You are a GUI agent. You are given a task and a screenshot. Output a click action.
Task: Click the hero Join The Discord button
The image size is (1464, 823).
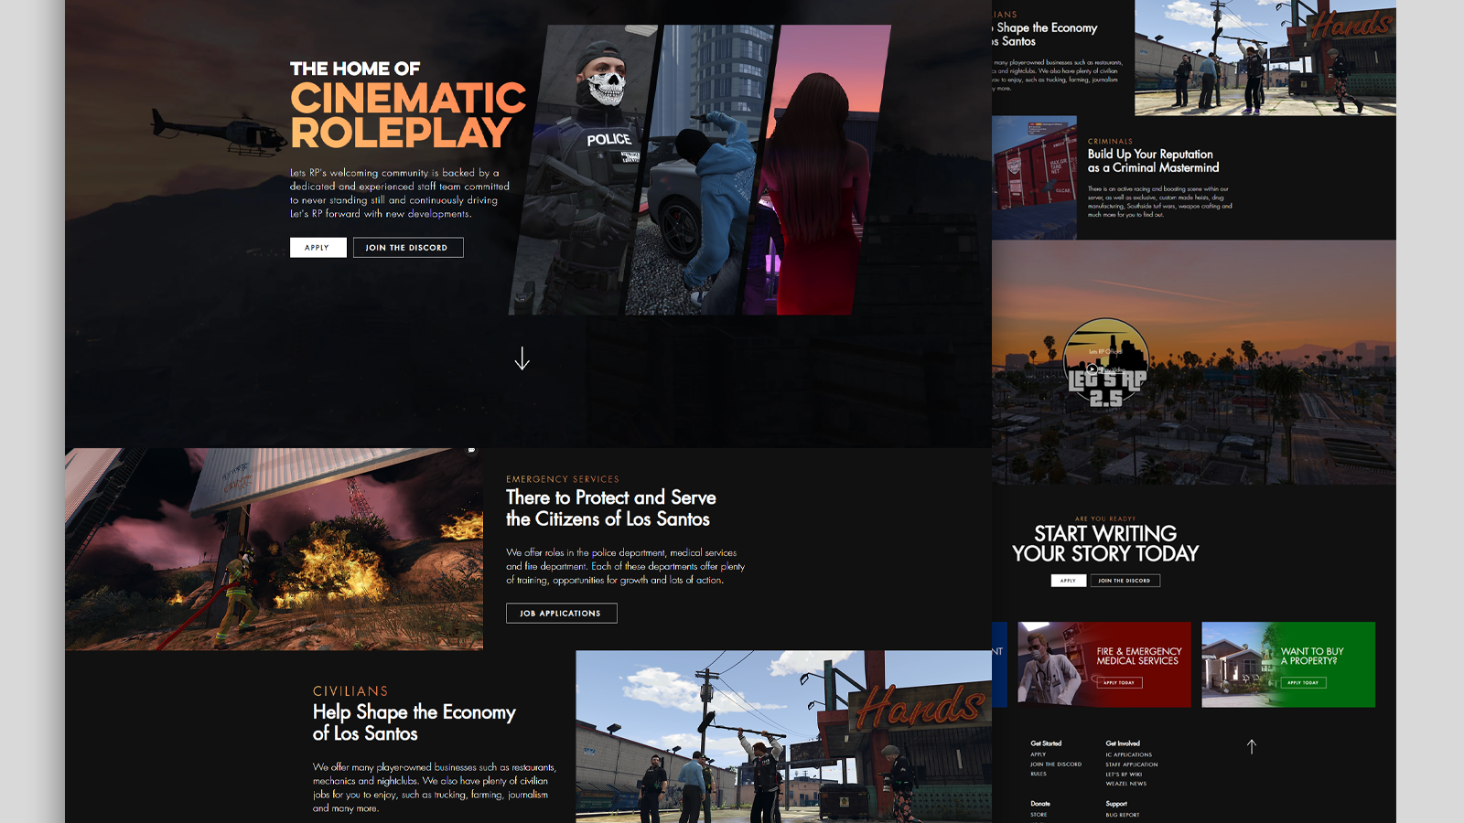[408, 248]
